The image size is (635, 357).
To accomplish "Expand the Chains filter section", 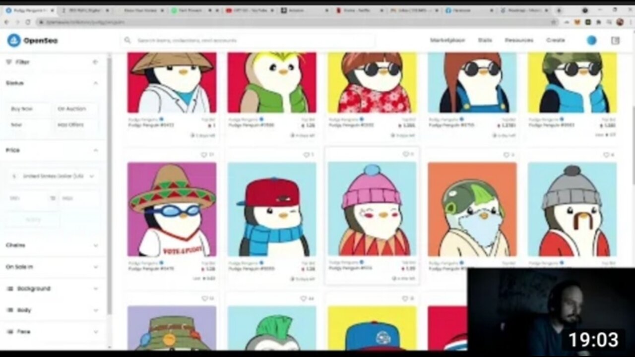I will pyautogui.click(x=95, y=245).
